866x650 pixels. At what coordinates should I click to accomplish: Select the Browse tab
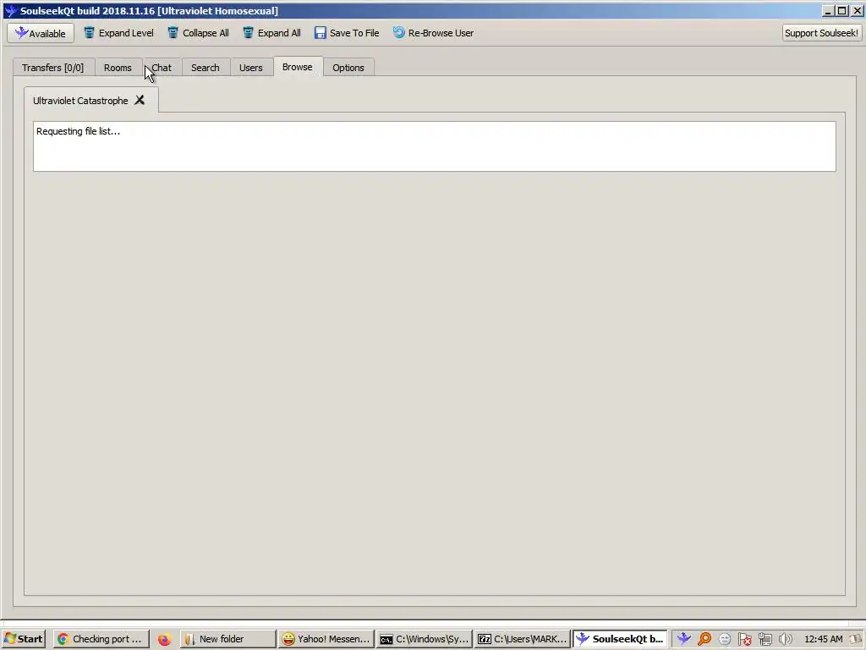pos(297,67)
